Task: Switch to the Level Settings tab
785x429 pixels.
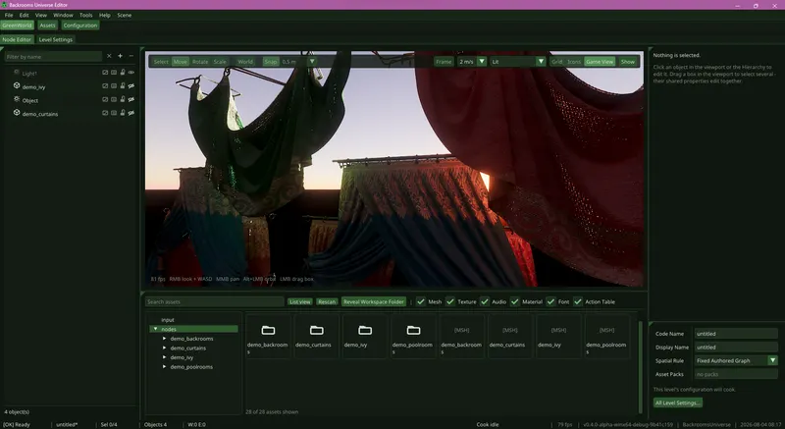Action: [x=56, y=39]
